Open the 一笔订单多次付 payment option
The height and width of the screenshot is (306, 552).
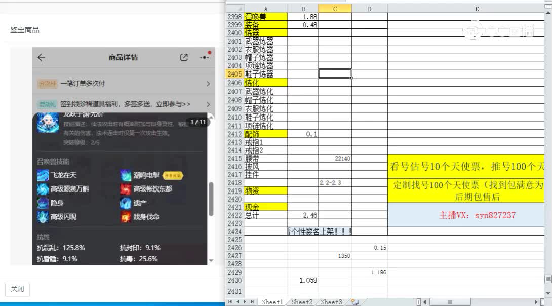pos(83,84)
